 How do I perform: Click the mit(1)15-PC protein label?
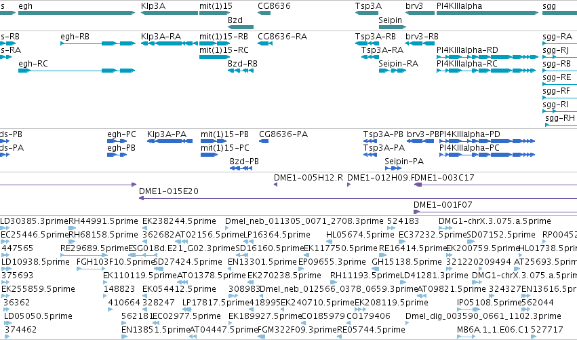click(x=225, y=148)
